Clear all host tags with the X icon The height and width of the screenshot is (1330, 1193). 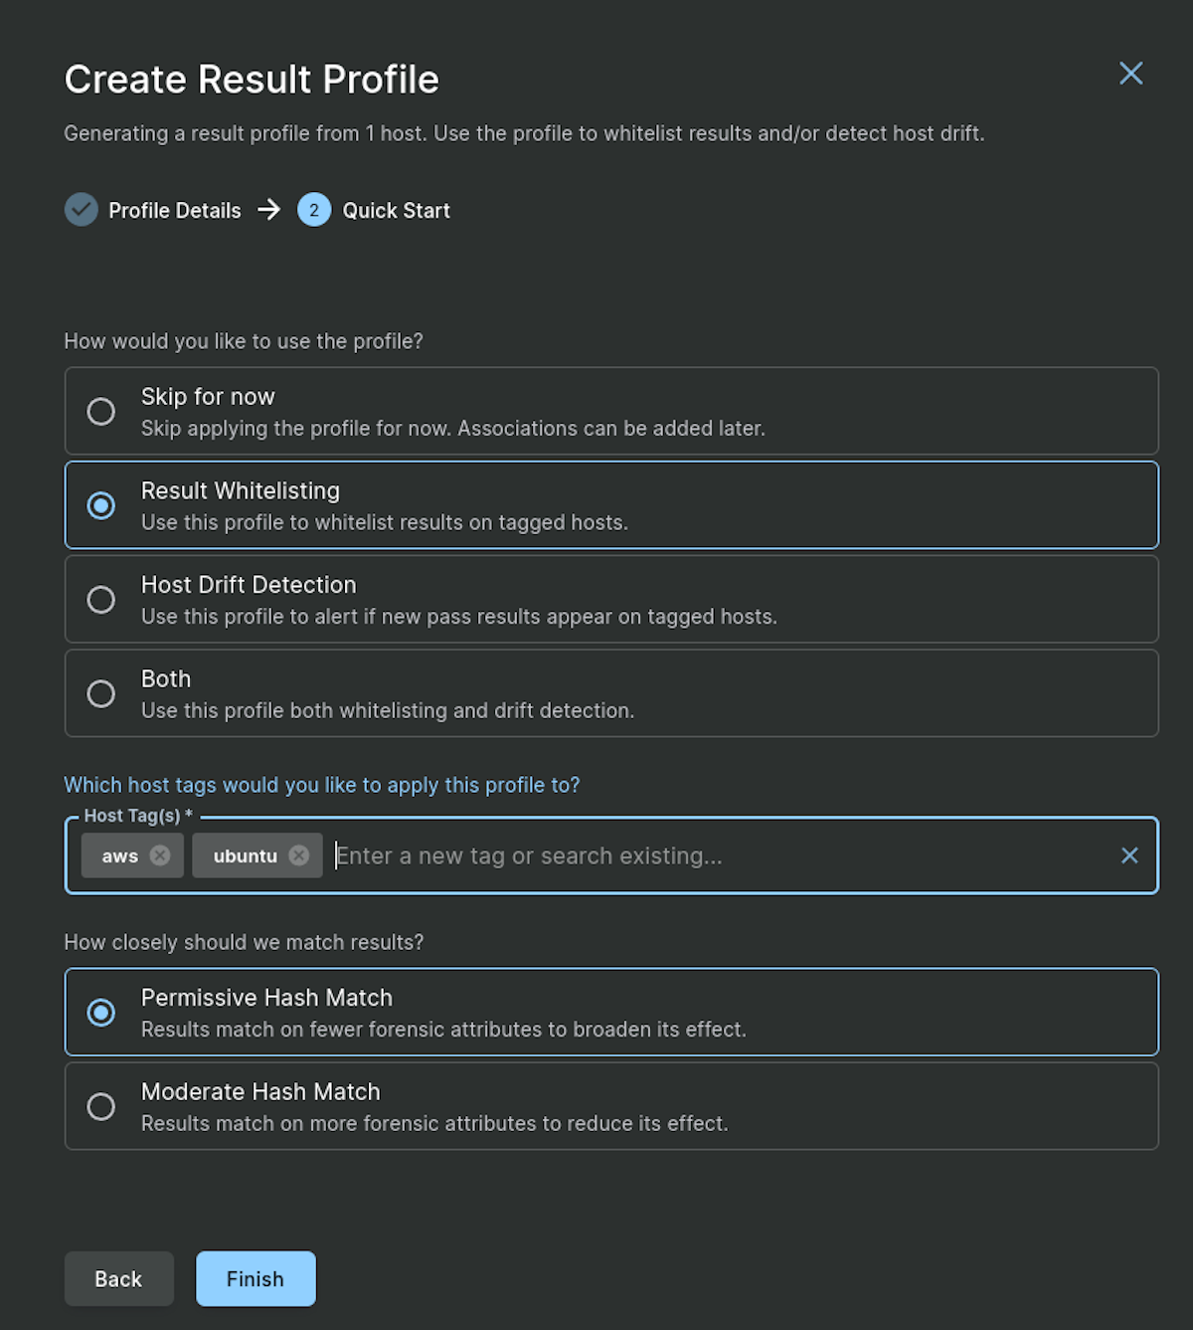(1129, 855)
